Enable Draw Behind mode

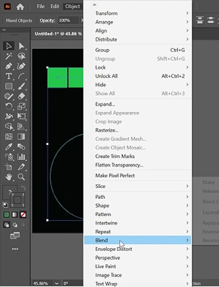point(15,224)
